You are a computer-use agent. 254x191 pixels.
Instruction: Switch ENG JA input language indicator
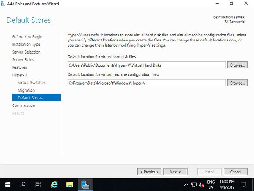tap(211, 185)
